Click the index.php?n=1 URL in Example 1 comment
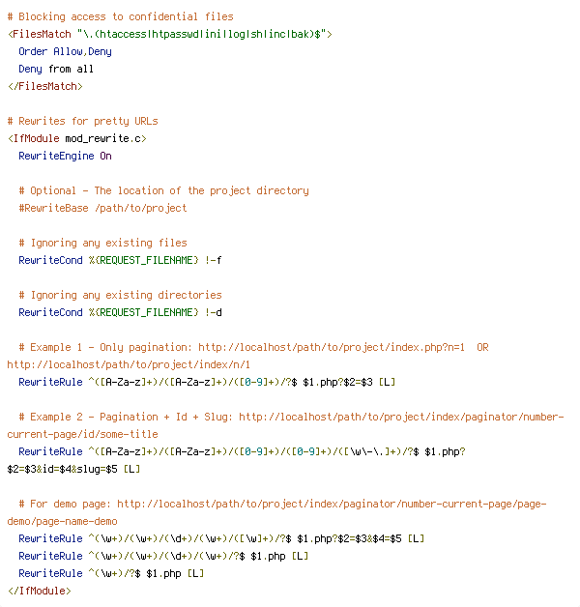 click(332, 348)
